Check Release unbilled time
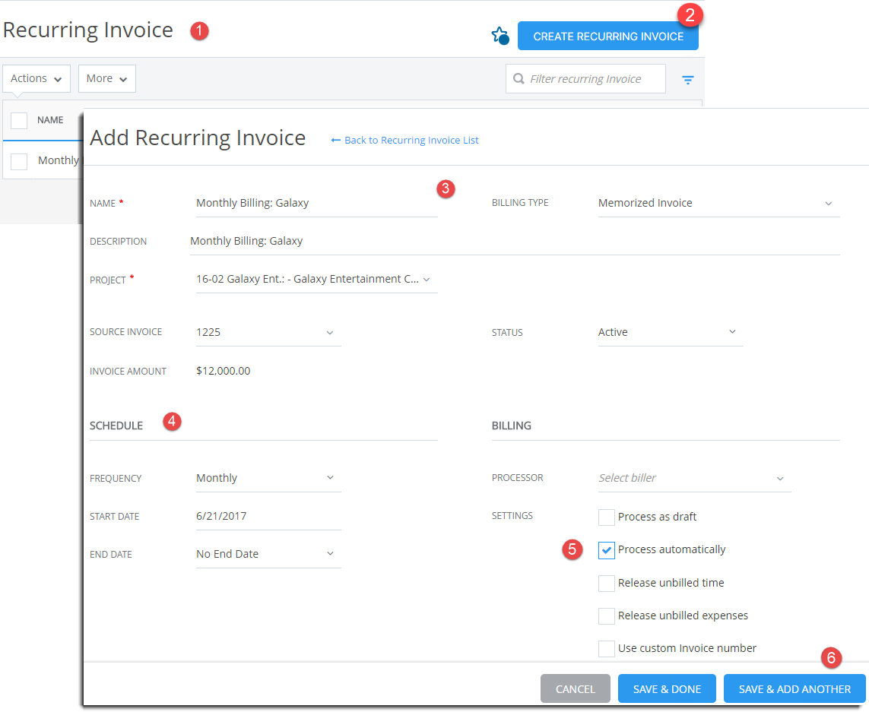Image resolution: width=869 pixels, height=712 pixels. pyautogui.click(x=606, y=583)
